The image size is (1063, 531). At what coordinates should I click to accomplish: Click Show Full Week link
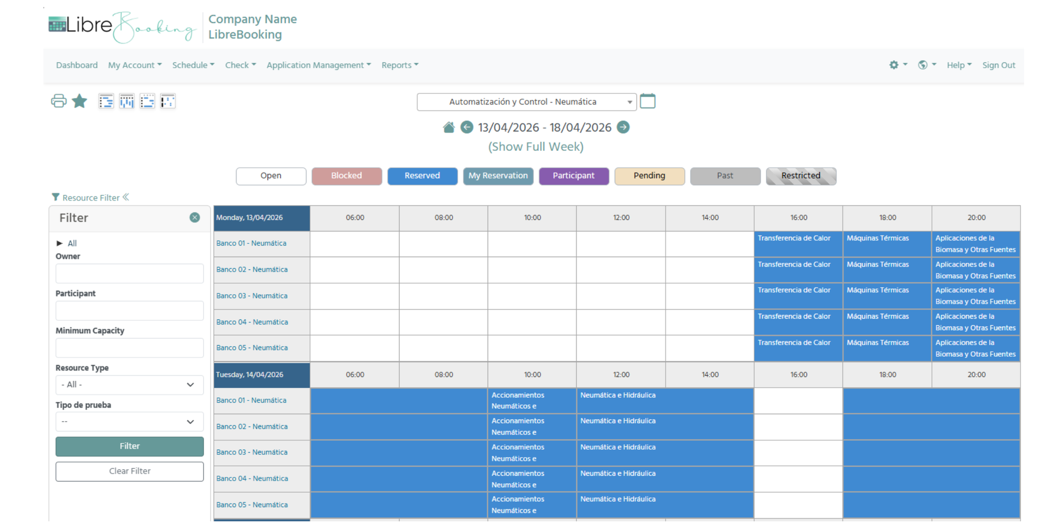(x=536, y=147)
